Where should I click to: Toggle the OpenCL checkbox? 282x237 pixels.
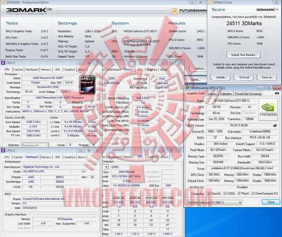209,193
